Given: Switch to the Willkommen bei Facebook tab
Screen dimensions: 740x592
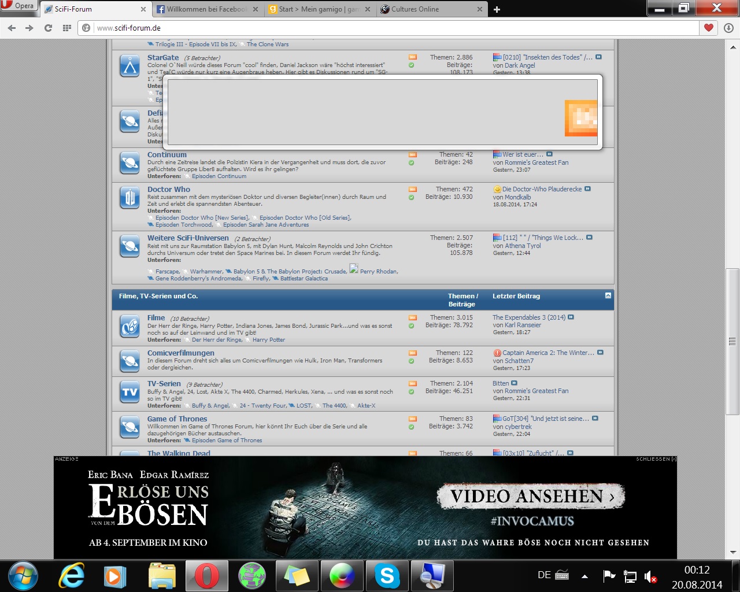Looking at the screenshot, I should 206,9.
